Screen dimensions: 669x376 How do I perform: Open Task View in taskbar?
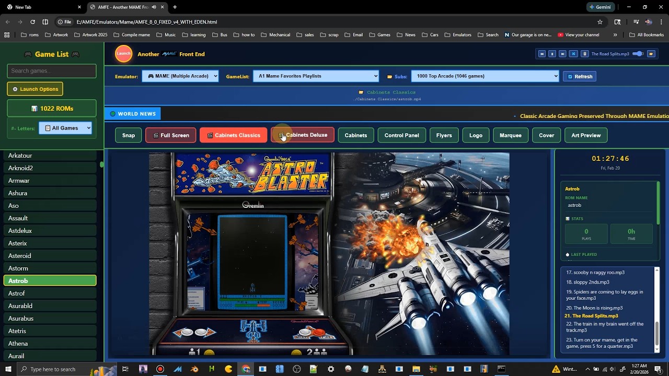coord(125,369)
